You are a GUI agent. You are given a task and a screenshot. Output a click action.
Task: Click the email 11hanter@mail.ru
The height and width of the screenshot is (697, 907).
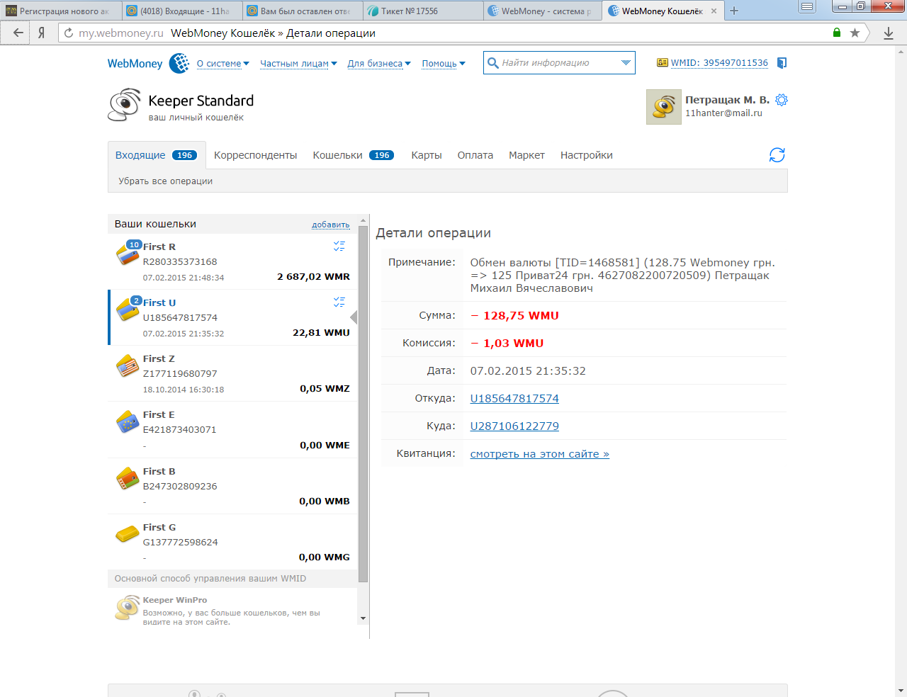click(723, 113)
